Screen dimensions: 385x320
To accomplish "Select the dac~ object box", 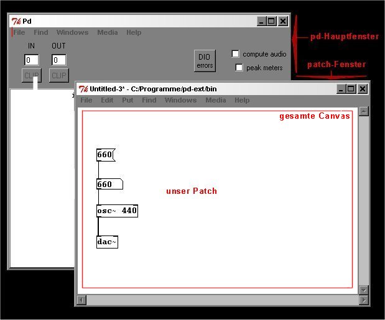I will coord(107,242).
